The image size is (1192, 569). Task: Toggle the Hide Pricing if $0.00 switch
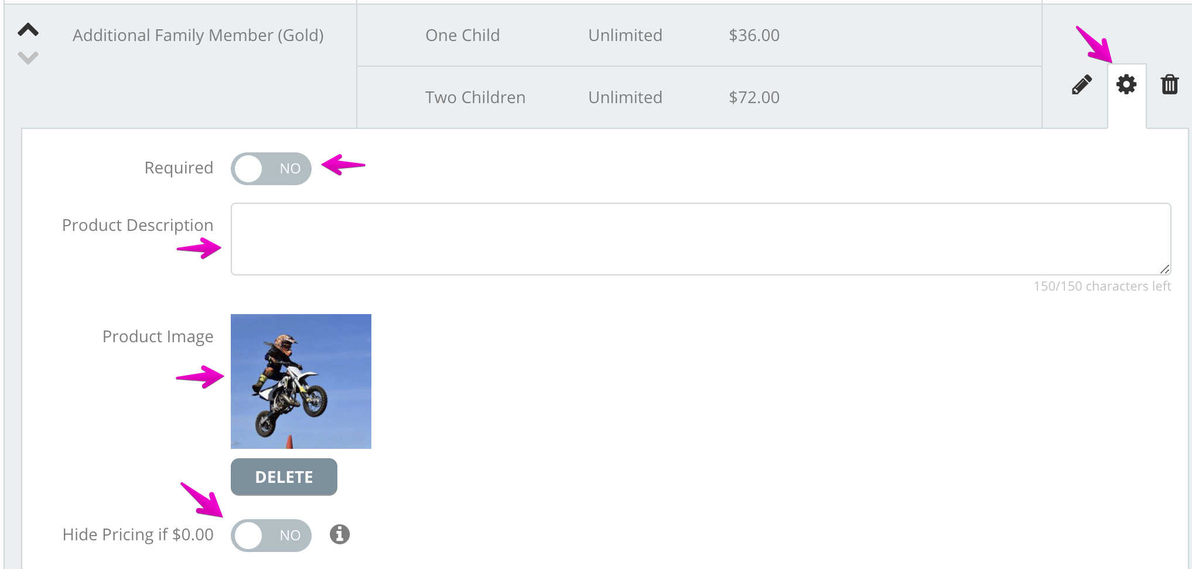click(271, 536)
